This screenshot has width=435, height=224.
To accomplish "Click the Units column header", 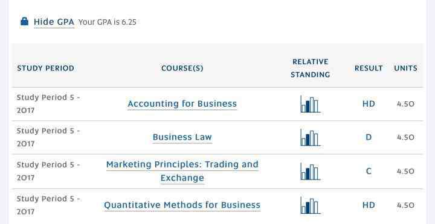I will coord(405,68).
